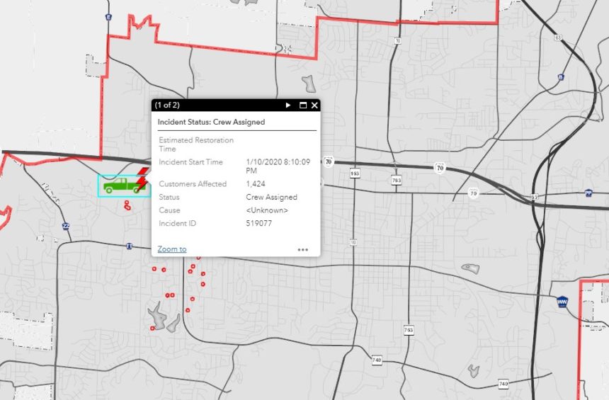Click the Route 22 shield on left

coord(66,226)
